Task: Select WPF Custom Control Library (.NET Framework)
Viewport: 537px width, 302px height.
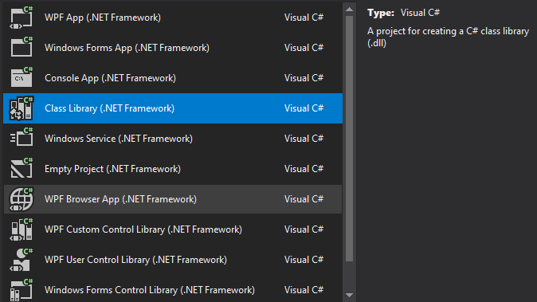Action: (x=173, y=229)
